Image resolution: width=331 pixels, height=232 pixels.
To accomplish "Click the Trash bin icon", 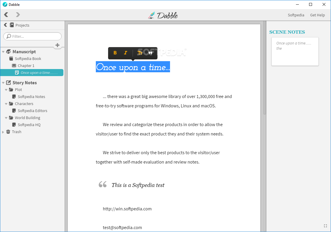I will click(8, 132).
